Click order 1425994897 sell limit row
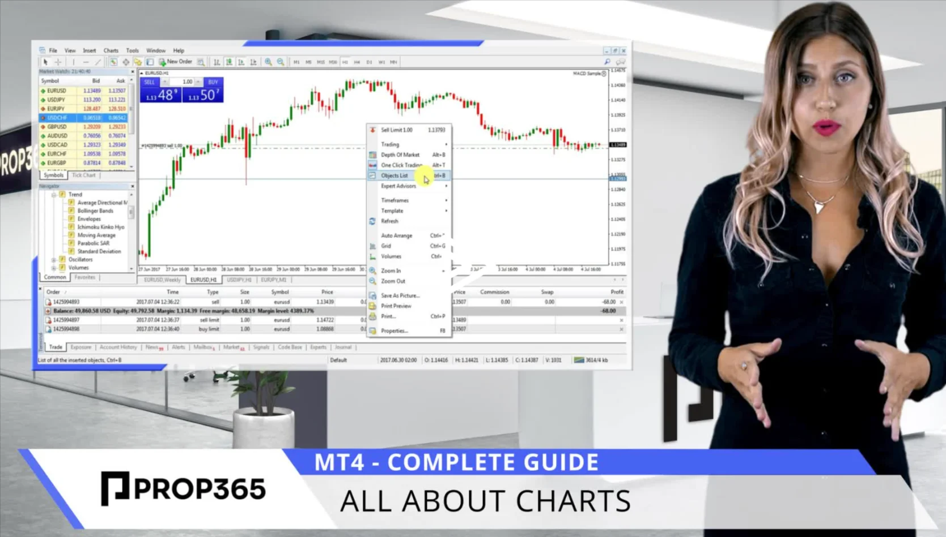 click(x=334, y=320)
